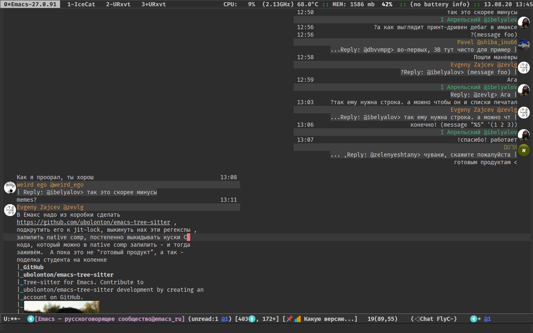Click Evgeny Zajcev avatar beside the 12:59 message

[x=524, y=68]
